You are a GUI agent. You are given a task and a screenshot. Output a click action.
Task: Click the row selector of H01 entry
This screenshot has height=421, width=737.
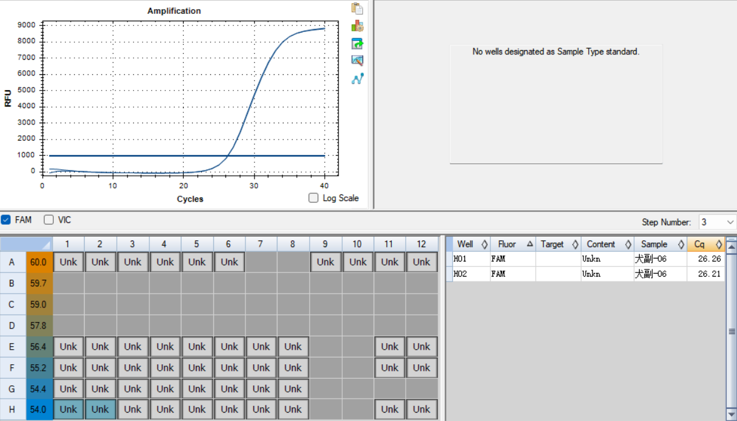tap(449, 259)
